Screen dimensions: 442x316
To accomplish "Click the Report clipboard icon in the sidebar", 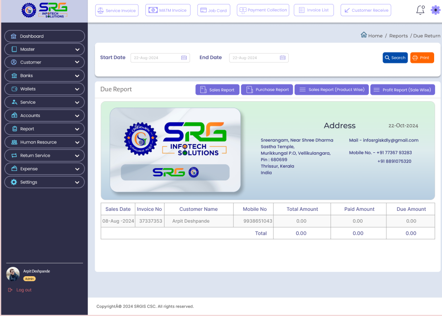I will click(15, 129).
